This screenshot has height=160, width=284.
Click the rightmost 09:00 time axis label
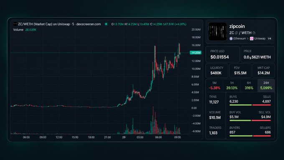coord(177,137)
